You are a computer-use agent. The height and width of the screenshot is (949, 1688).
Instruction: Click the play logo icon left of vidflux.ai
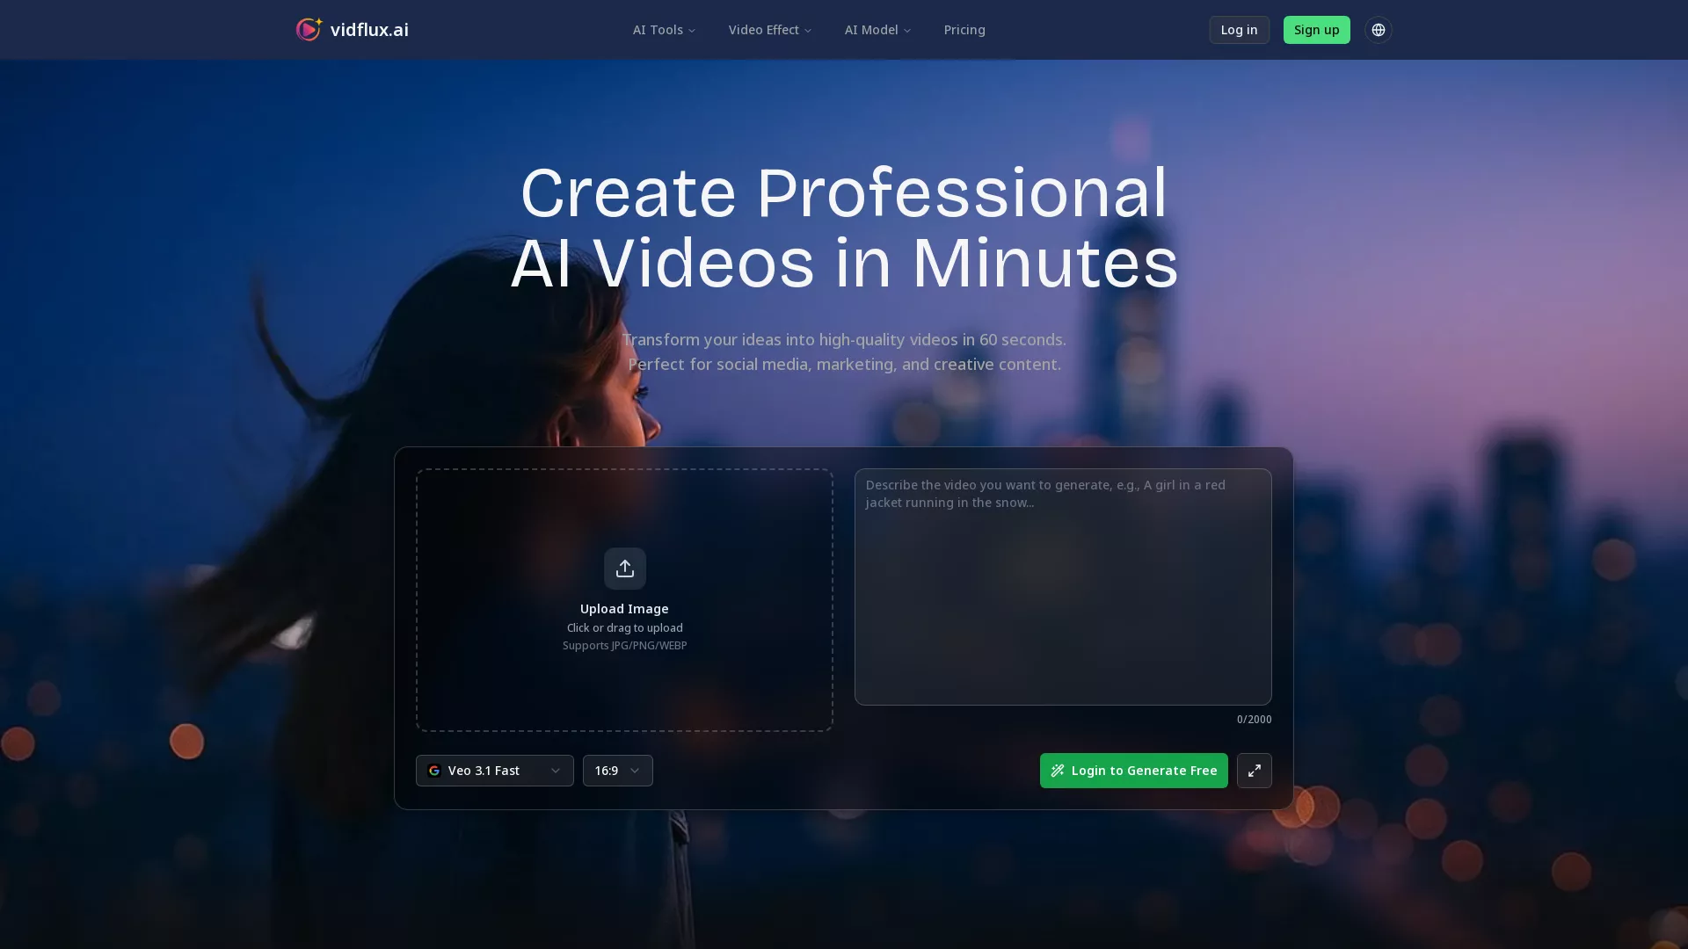point(309,29)
